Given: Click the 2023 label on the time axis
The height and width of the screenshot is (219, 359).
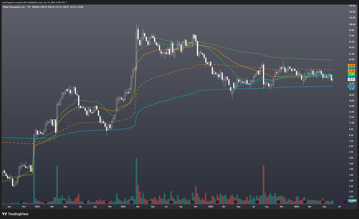Looking at the screenshot, I should pos(37,206).
